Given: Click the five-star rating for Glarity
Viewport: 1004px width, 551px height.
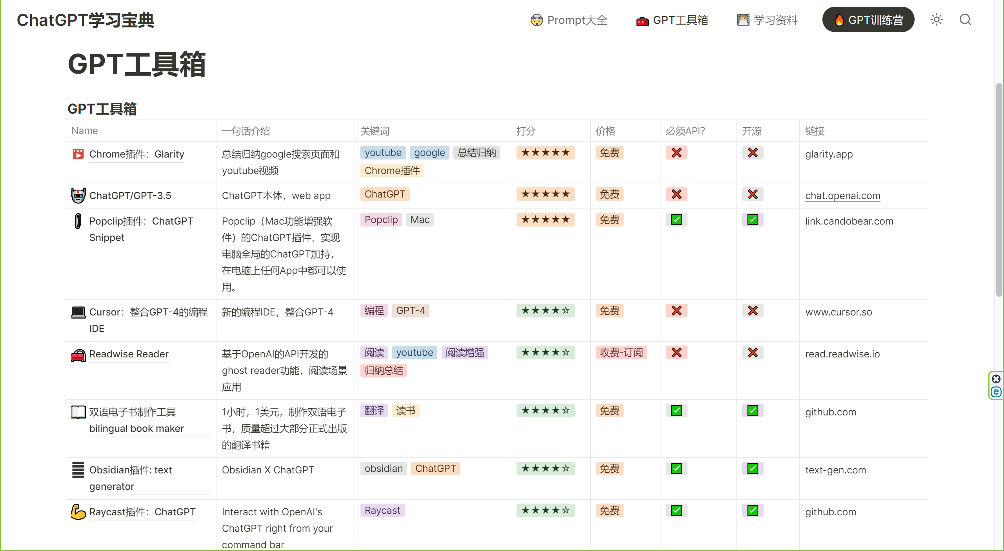Looking at the screenshot, I should point(545,153).
